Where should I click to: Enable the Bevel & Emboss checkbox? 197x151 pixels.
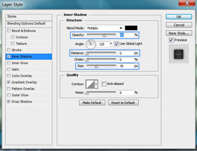click(x=9, y=31)
